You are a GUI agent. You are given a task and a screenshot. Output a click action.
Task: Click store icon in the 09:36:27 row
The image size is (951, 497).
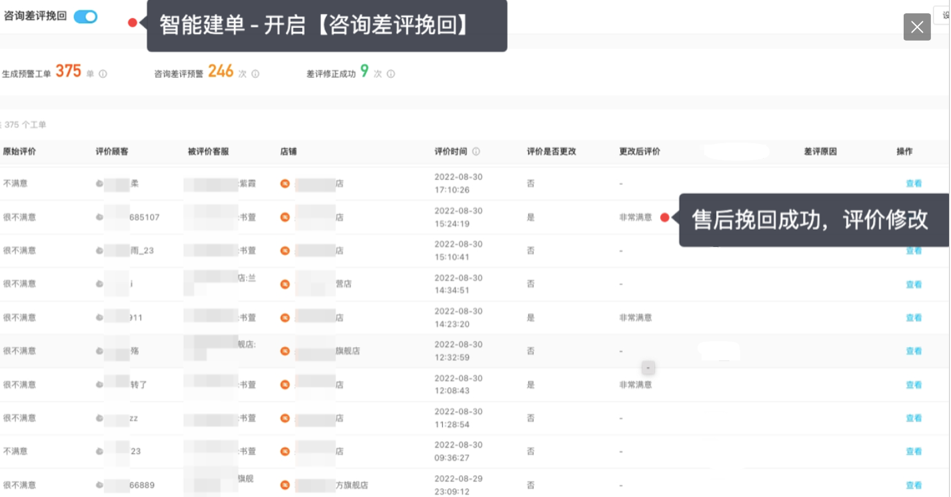click(285, 452)
